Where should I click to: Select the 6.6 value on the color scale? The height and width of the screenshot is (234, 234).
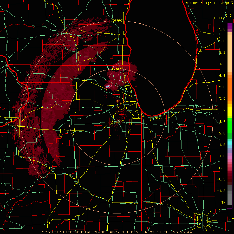coord(222,75)
